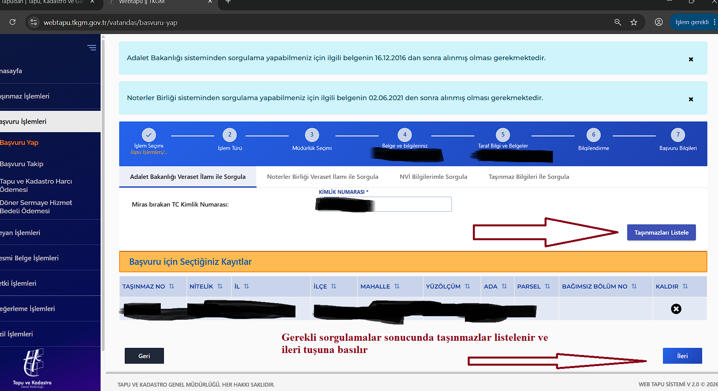Select Başvuru Yap in sidebar
Image resolution: width=718 pixels, height=391 pixels.
[x=19, y=142]
